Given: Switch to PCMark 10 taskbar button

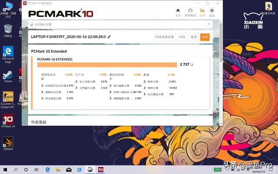Looking at the screenshot, I should 101,170.
